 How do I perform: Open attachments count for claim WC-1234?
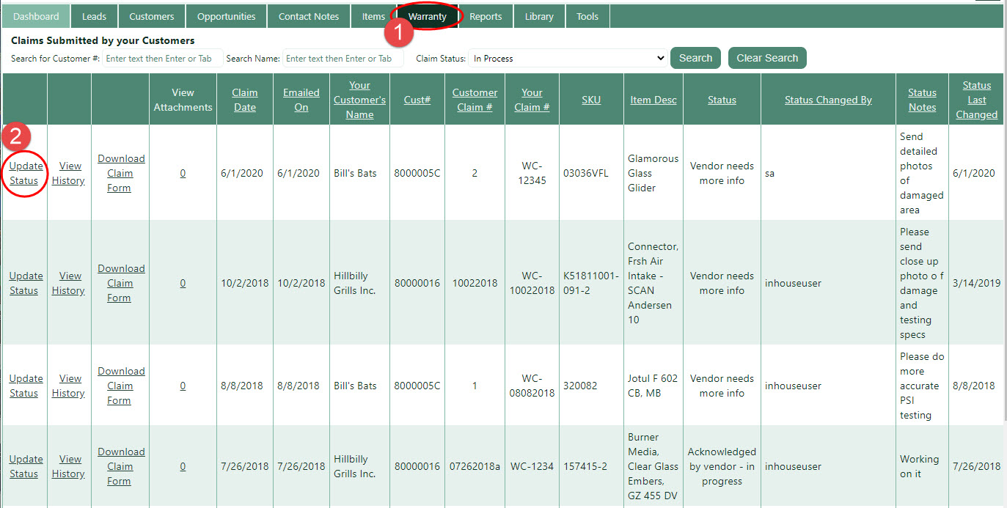click(183, 466)
